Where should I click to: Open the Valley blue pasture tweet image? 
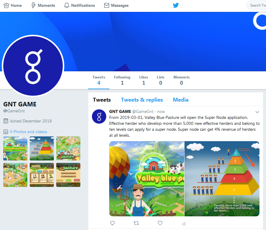[x=147, y=179]
